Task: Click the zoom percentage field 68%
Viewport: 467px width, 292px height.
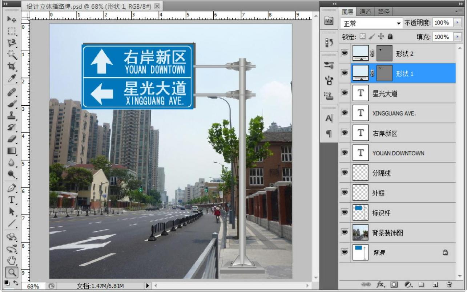Action: tap(33, 286)
